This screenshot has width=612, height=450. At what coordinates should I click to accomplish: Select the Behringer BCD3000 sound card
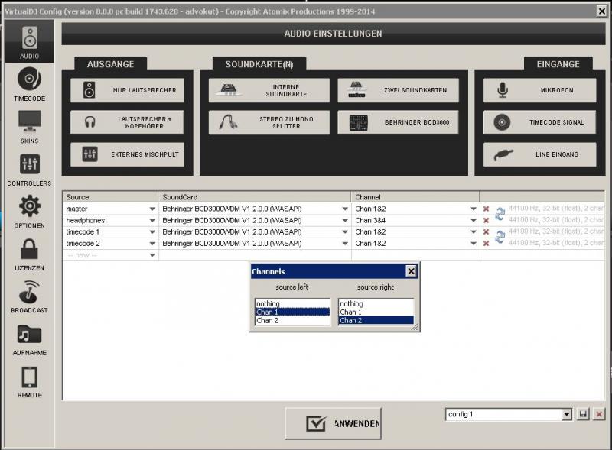[398, 122]
